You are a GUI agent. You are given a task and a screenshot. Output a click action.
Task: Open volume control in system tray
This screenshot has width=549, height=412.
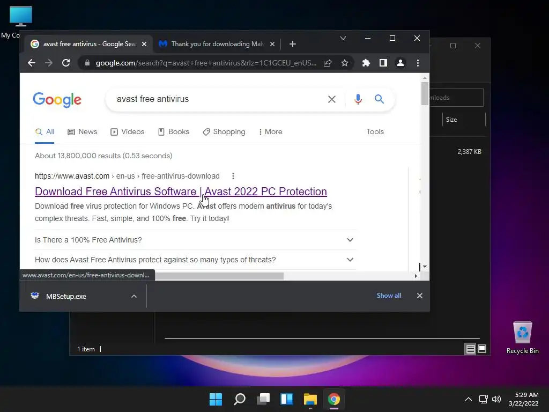coord(496,399)
